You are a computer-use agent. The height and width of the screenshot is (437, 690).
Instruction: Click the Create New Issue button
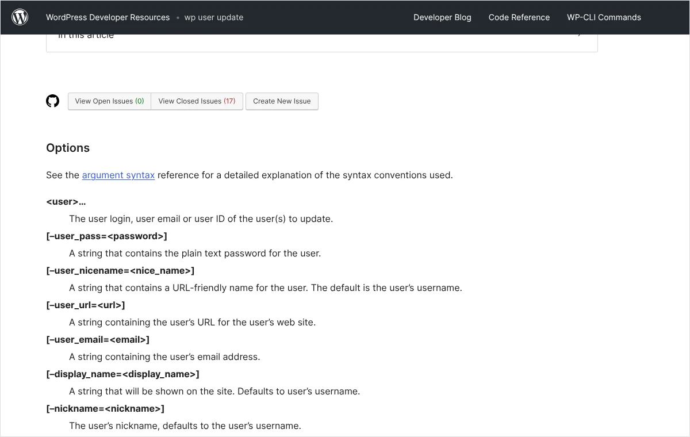coord(282,101)
